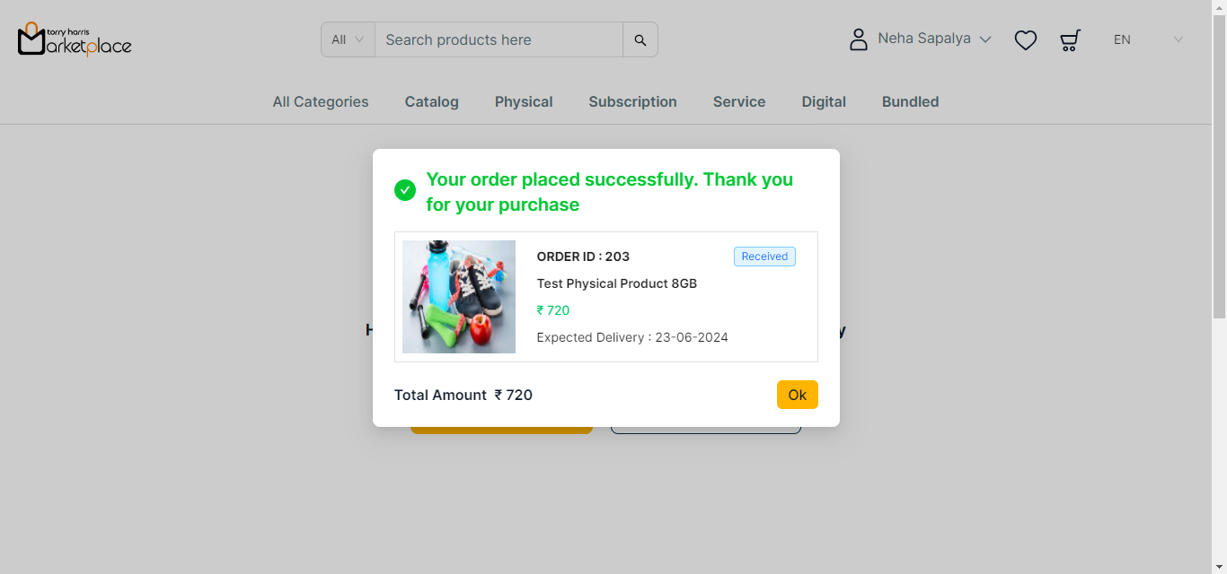Screen dimensions: 1227x574
Task: Click the green success checkmark icon
Action: (405, 190)
